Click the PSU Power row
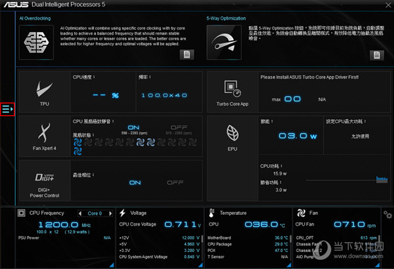The height and width of the screenshot is (269, 394). (x=64, y=238)
